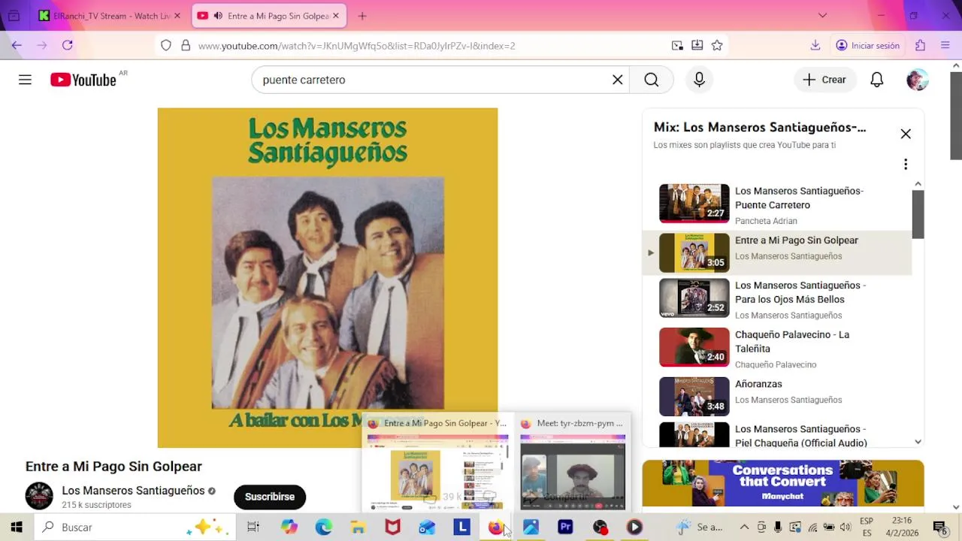The image size is (962, 541).
Task: Close the ElRanchi_TV Stream tab
Action: click(x=177, y=16)
